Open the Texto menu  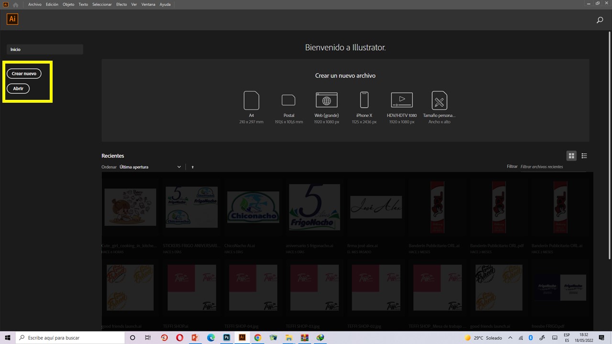tap(83, 4)
